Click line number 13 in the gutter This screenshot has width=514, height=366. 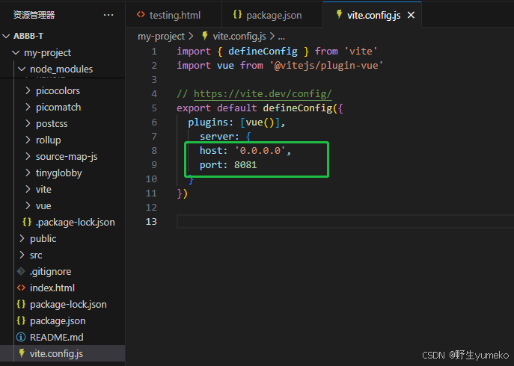click(151, 222)
